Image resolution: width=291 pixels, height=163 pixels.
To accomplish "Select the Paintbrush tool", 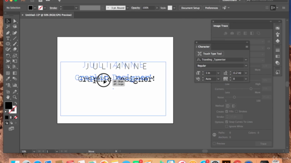I will pos(15,44).
